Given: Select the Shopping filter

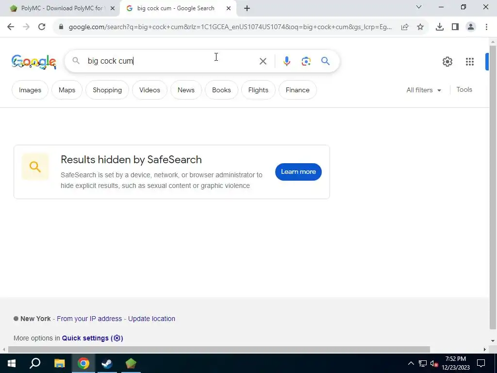Looking at the screenshot, I should (107, 90).
